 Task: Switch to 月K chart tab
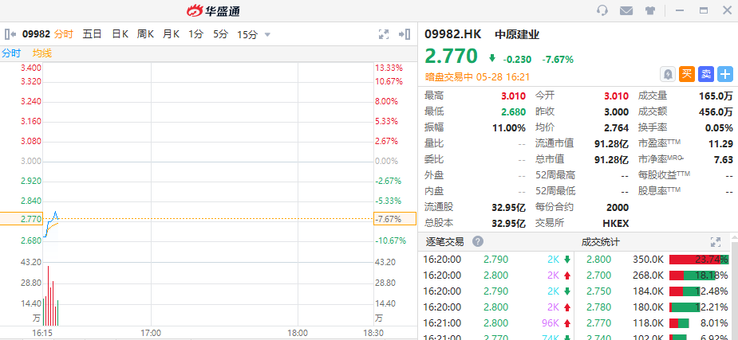(171, 33)
